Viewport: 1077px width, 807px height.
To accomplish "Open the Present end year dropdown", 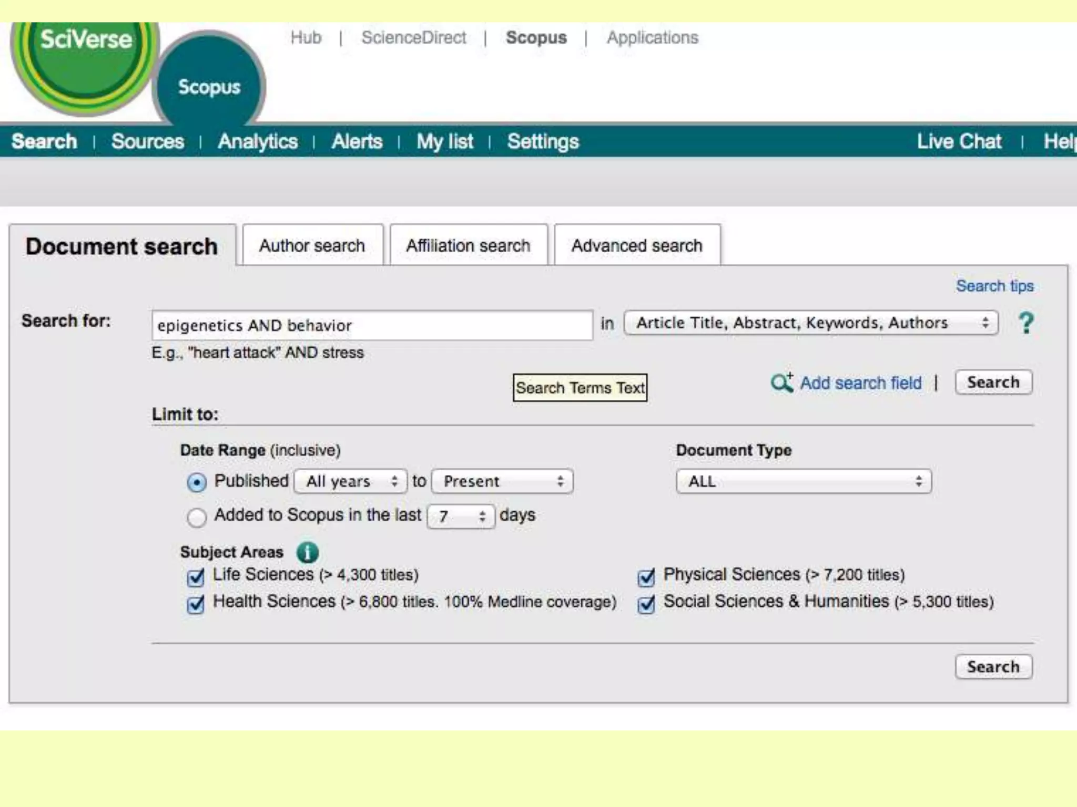I will pos(502,481).
